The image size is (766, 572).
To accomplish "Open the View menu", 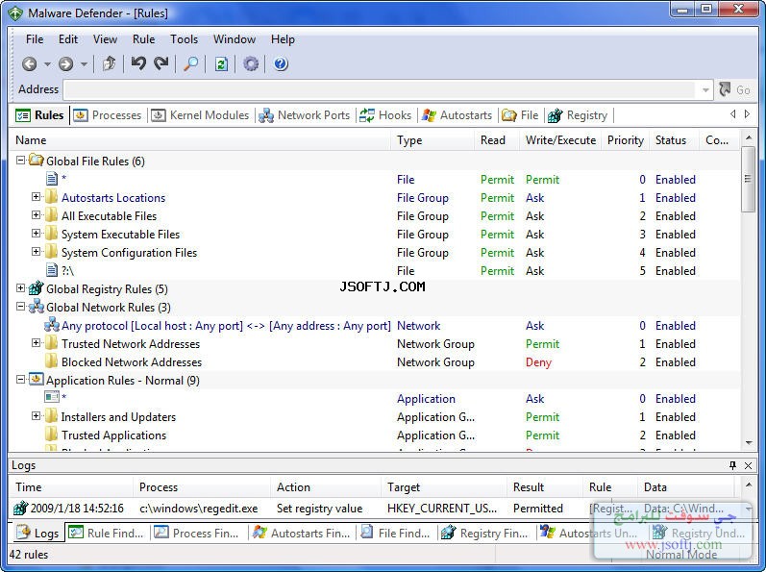I will pos(105,39).
